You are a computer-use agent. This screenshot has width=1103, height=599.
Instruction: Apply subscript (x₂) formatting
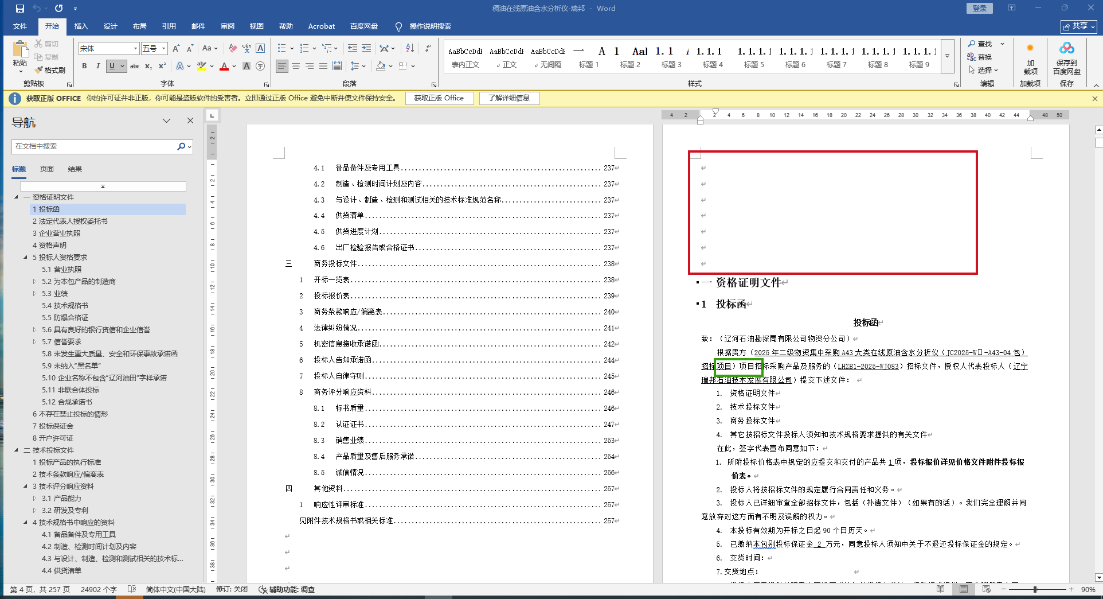click(148, 66)
